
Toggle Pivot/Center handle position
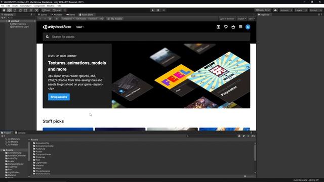pos(46,10)
